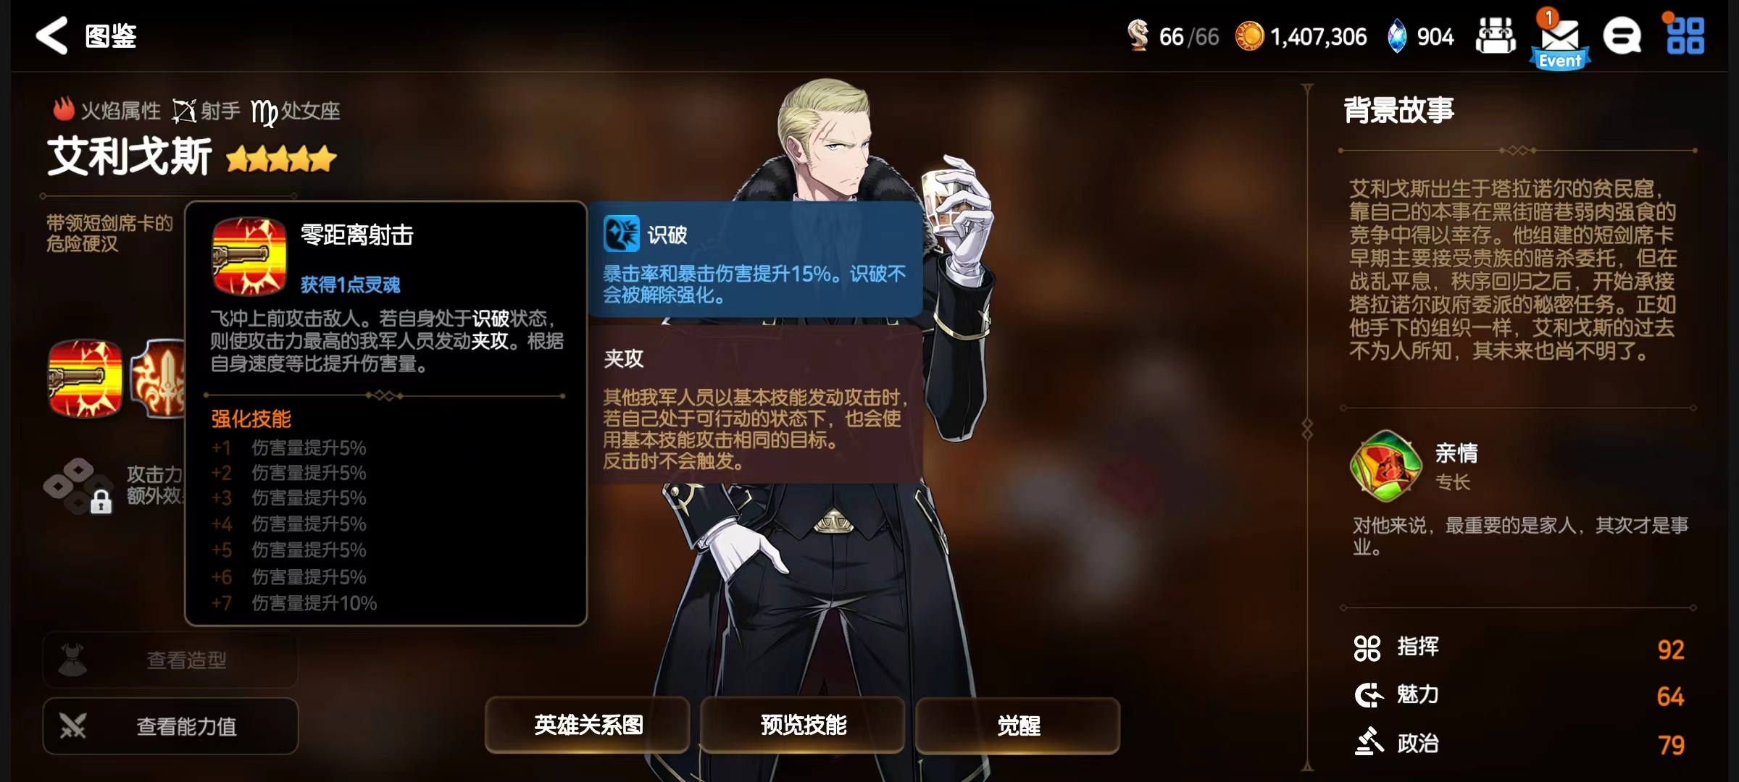Open the arena seats icon in top bar
1739x782 pixels.
point(1496,36)
